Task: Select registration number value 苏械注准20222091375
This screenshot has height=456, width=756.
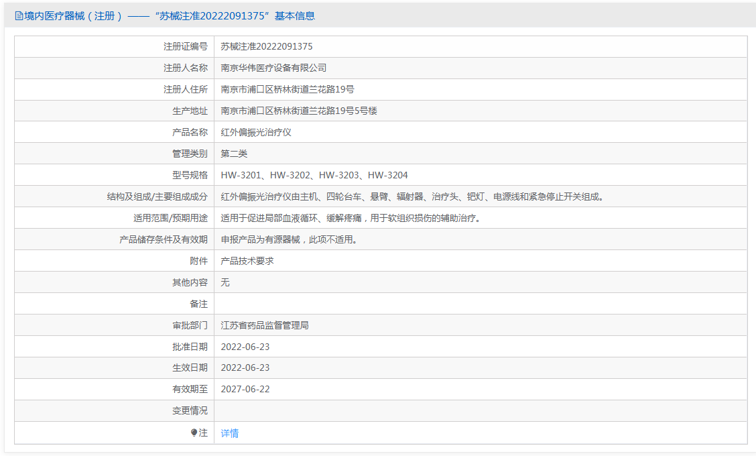Action: point(267,46)
